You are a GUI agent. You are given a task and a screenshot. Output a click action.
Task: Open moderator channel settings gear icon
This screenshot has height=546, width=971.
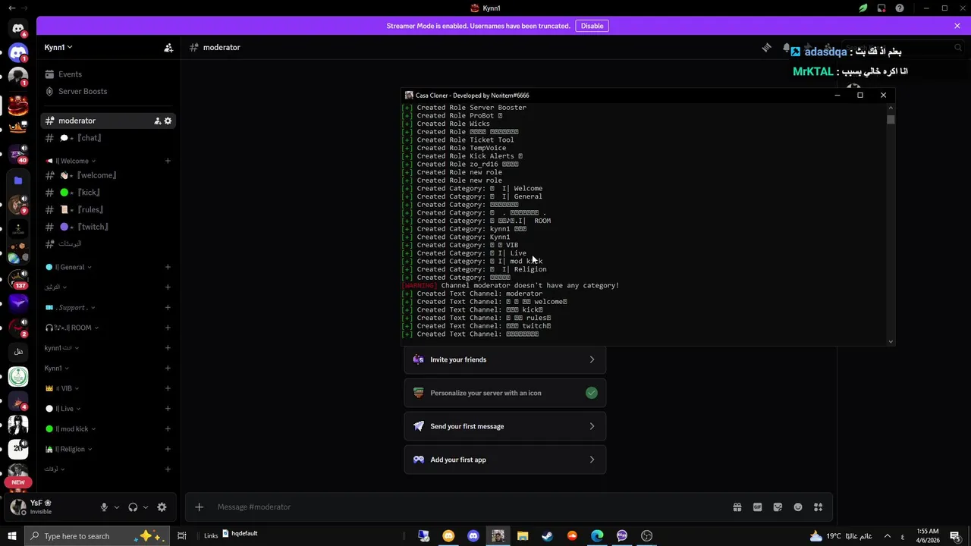[x=168, y=121]
